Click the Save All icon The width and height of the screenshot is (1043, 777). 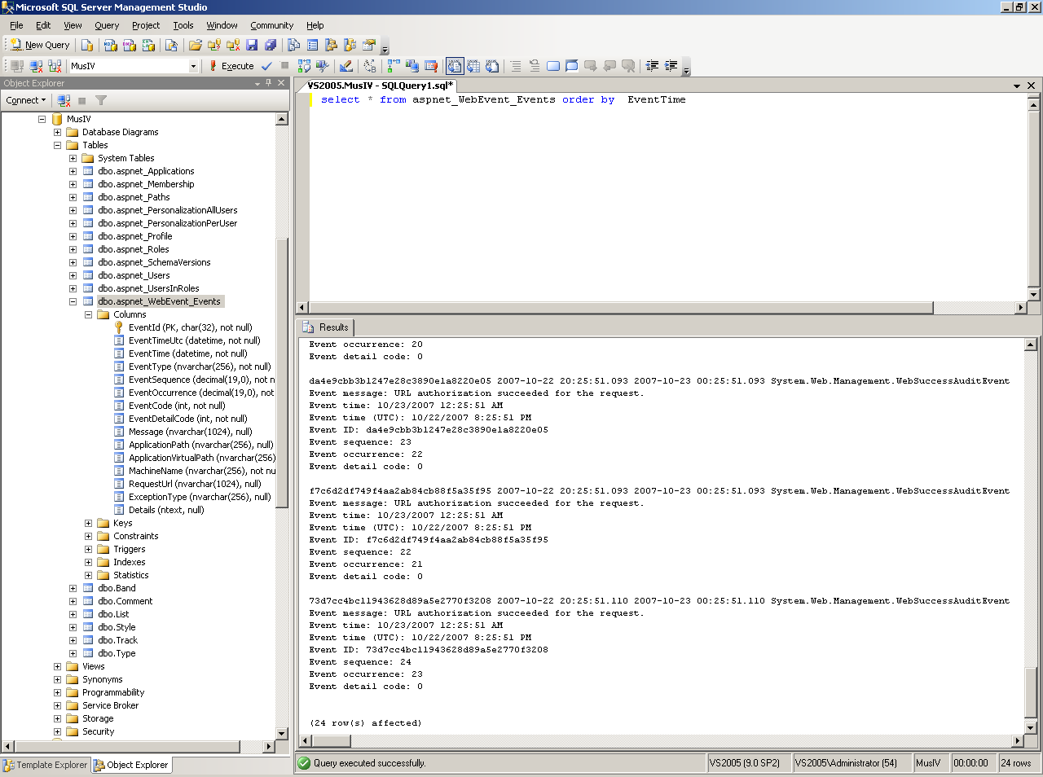tap(271, 45)
